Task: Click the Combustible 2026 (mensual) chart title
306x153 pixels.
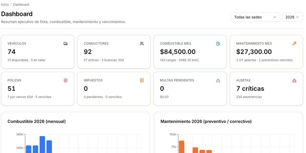Action: click(x=36, y=121)
